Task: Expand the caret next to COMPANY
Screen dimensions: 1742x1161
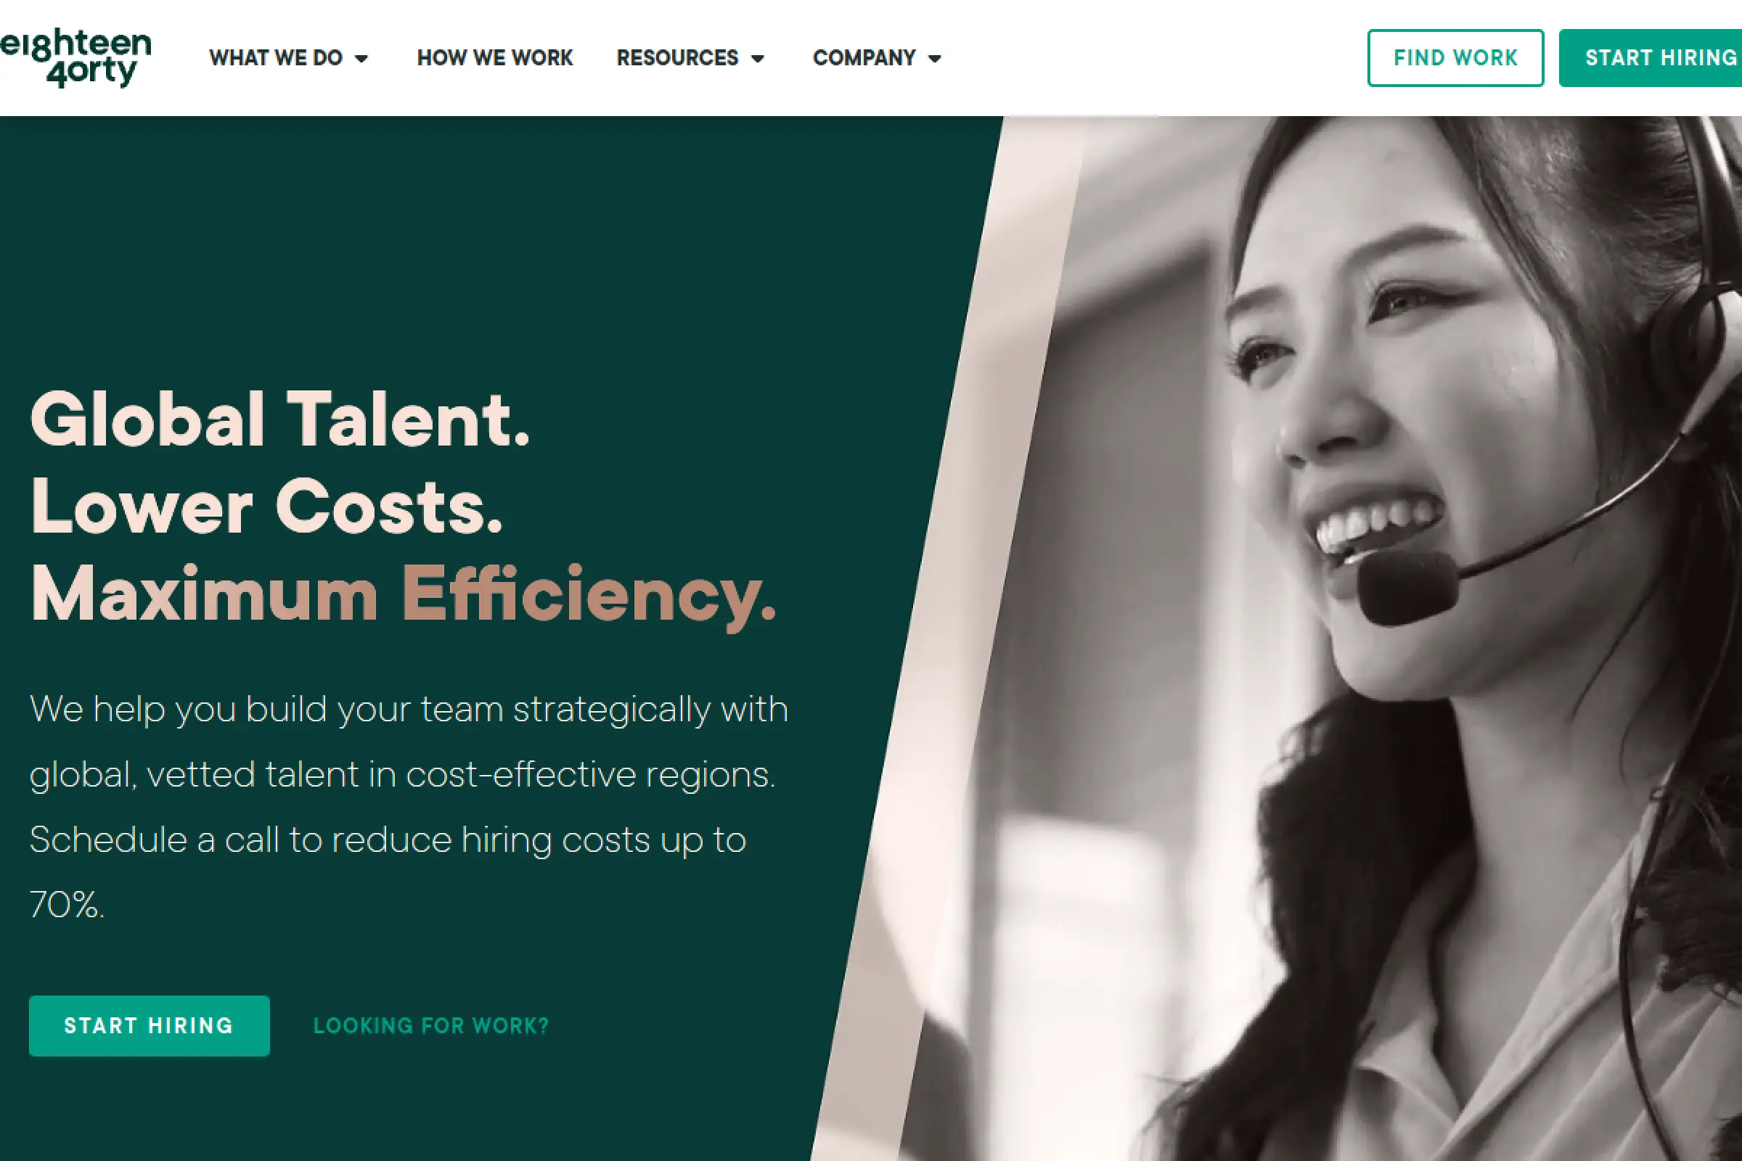Action: pos(935,59)
